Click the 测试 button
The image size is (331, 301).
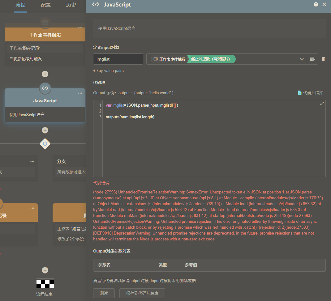tap(104, 293)
